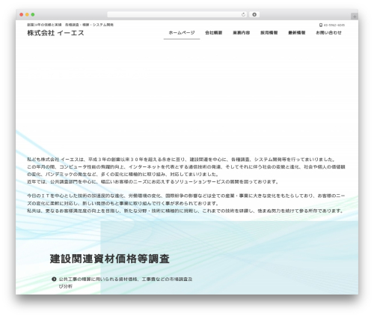Click the tagline text above the site title
The image size is (374, 317).
(x=70, y=25)
